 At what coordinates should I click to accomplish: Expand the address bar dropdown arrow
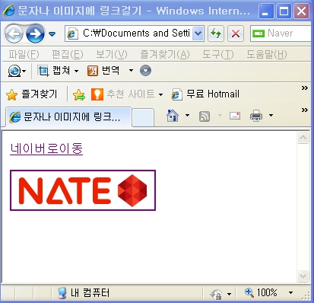[198, 33]
